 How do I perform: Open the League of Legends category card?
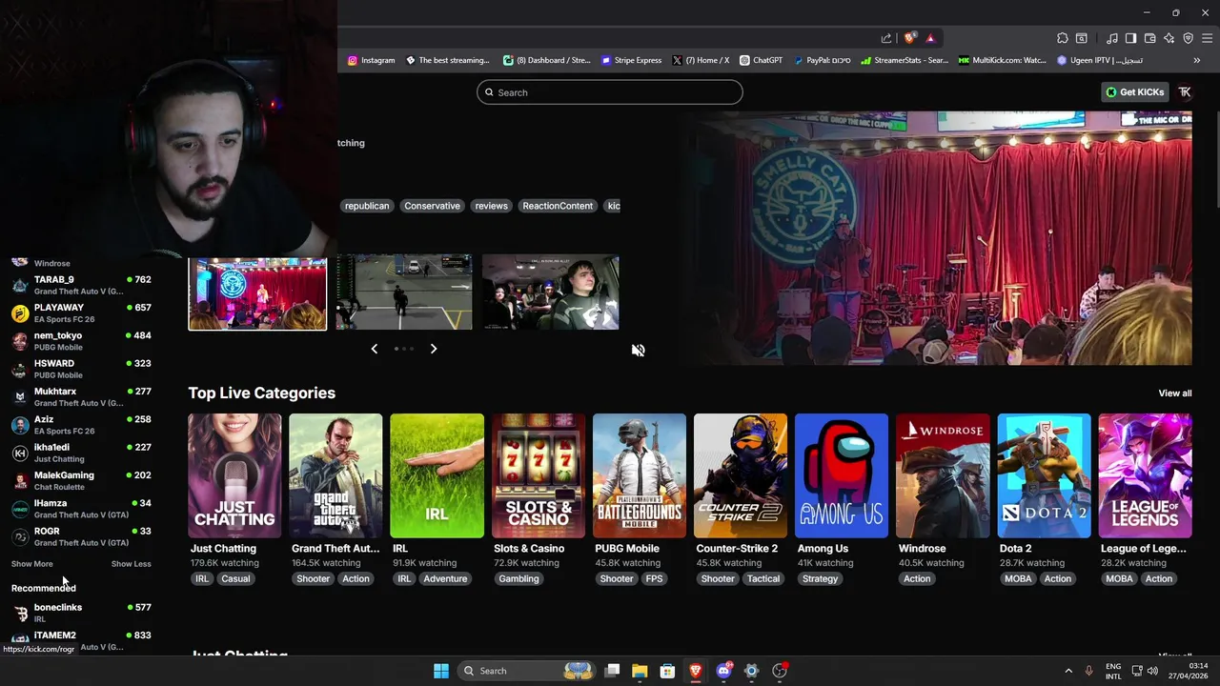point(1145,475)
